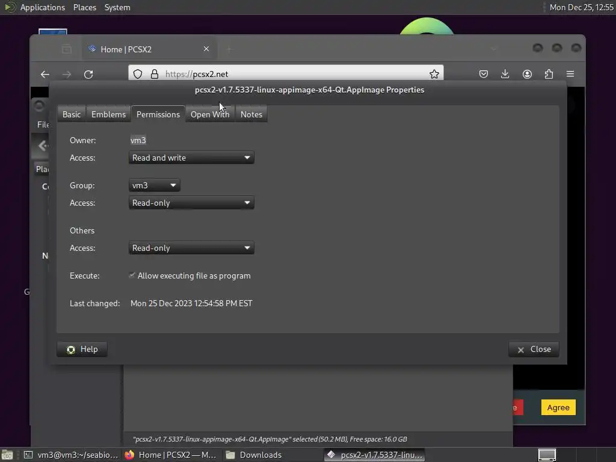Switch to the Basic tab
Screen dimensions: 616x462
coord(72,114)
